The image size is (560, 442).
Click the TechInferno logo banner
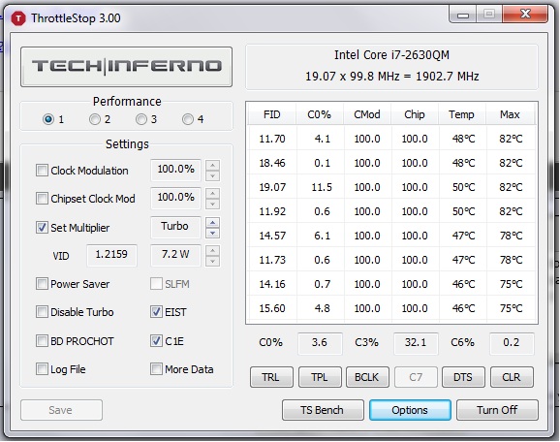coord(126,67)
